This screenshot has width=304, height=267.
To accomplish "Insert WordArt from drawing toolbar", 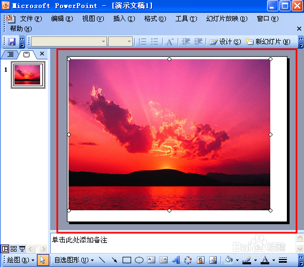I will coord(176,260).
